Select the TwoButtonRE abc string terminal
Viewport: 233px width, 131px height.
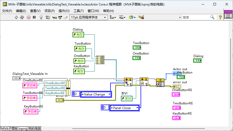[177, 108]
